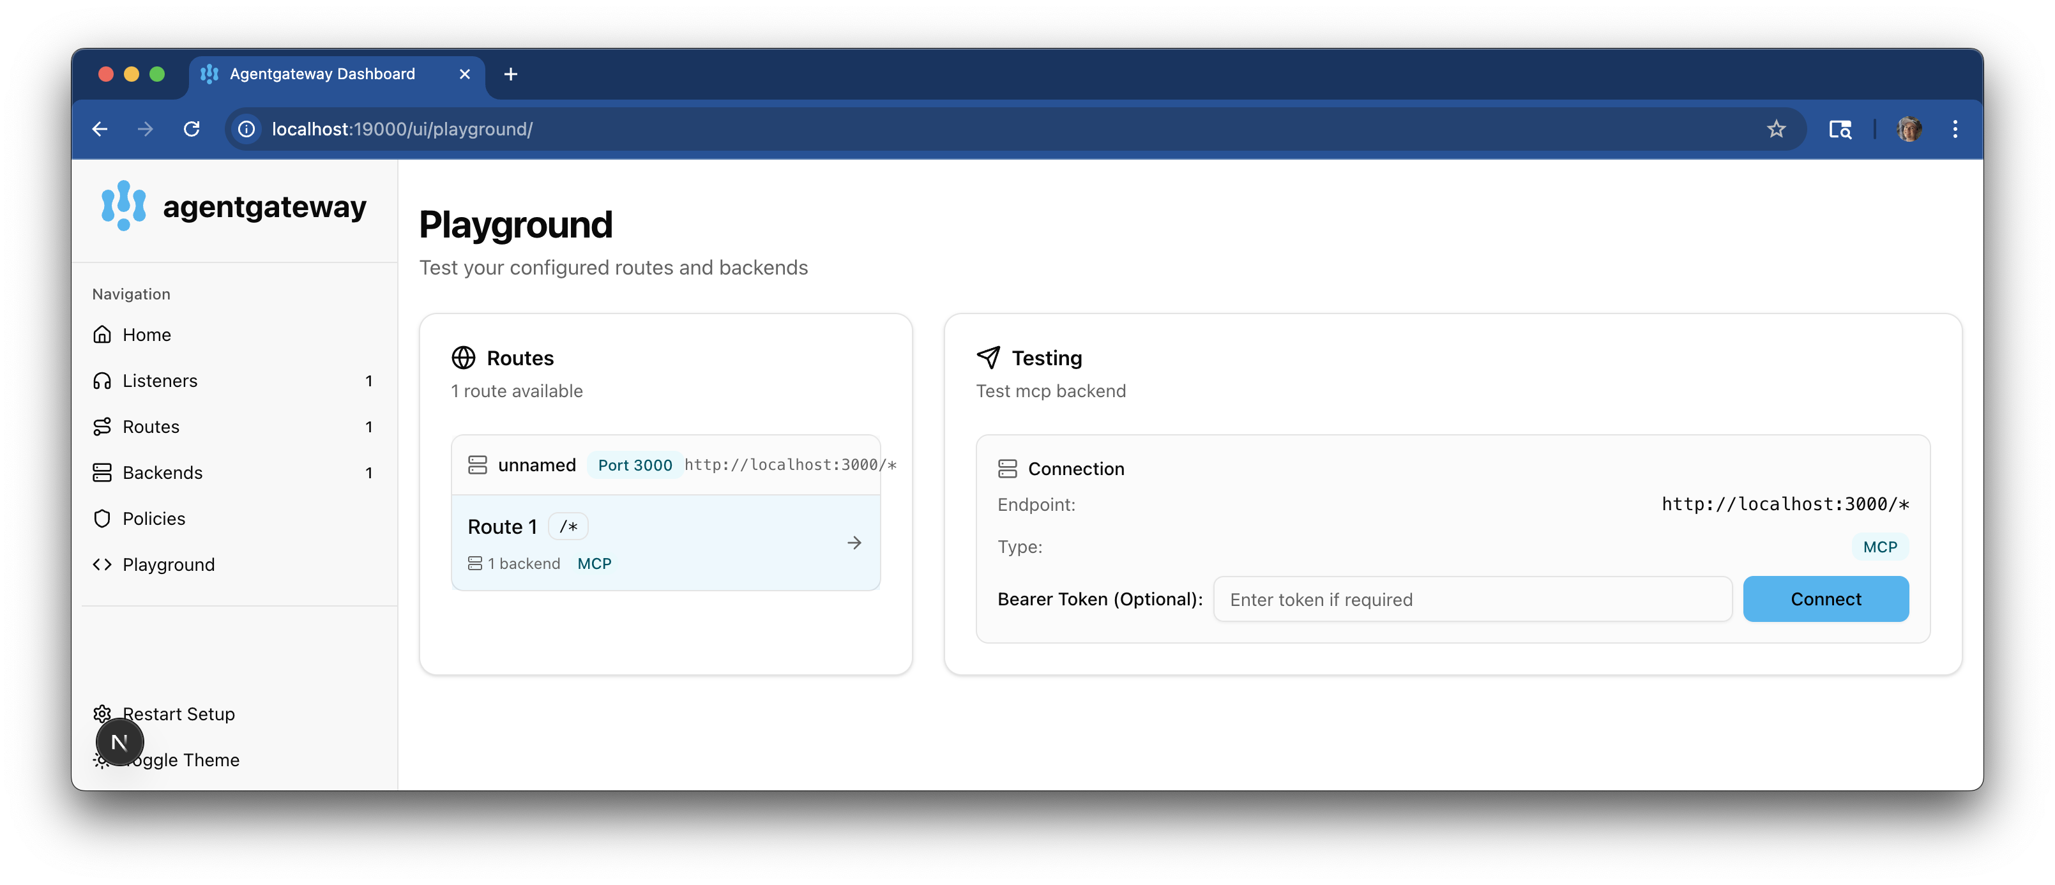The height and width of the screenshot is (885, 2055).
Task: Click the Home house icon in sidebar
Action: click(102, 335)
